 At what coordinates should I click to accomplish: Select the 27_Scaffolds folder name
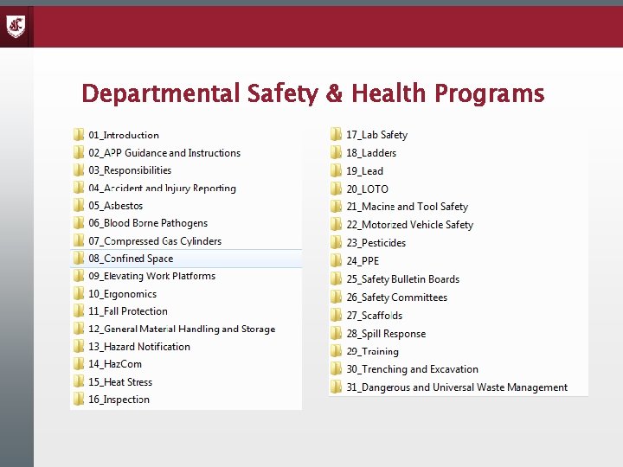tap(374, 316)
